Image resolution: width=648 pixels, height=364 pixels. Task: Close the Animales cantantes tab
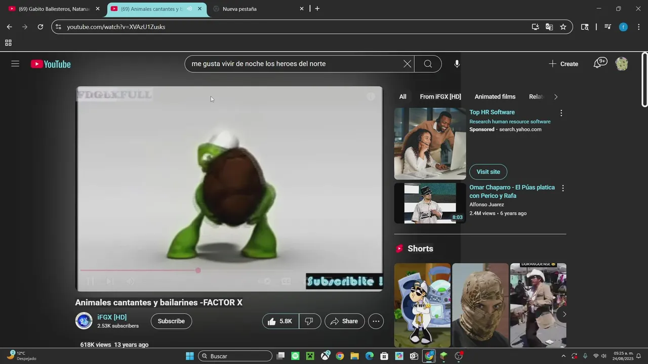[200, 9]
